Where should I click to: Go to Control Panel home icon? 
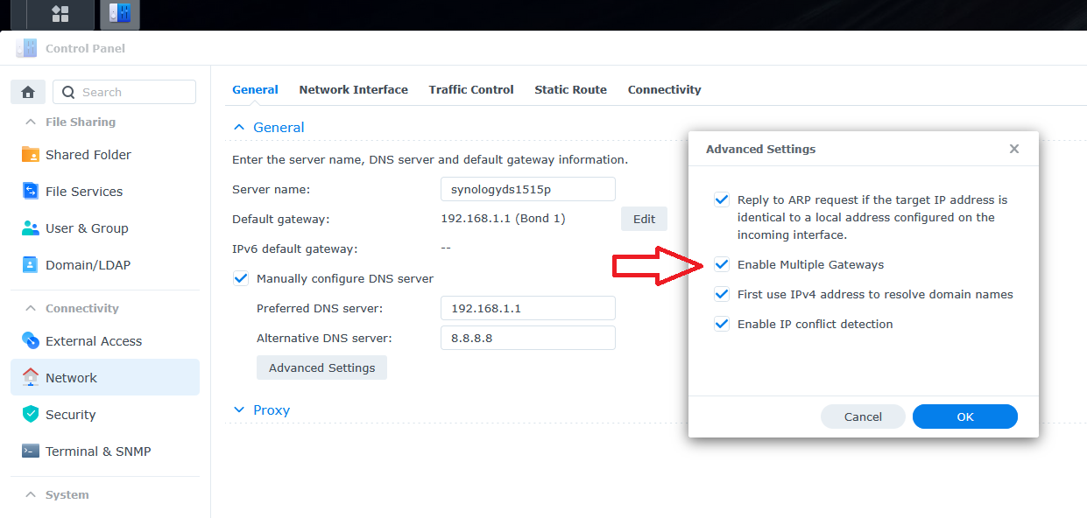click(28, 92)
